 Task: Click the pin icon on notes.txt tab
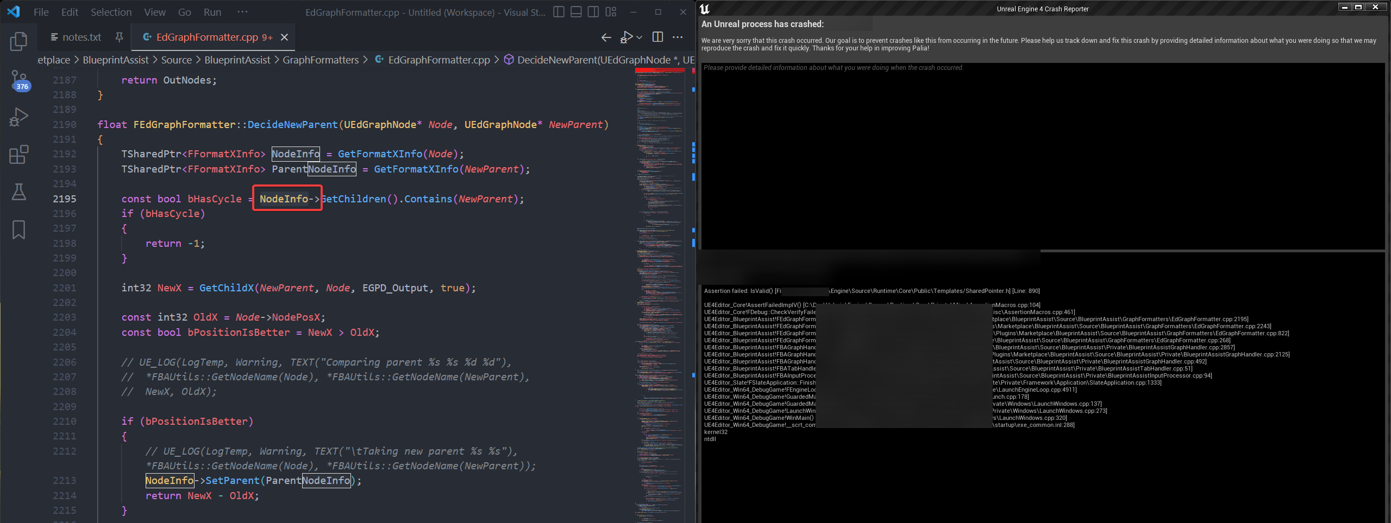tap(119, 37)
